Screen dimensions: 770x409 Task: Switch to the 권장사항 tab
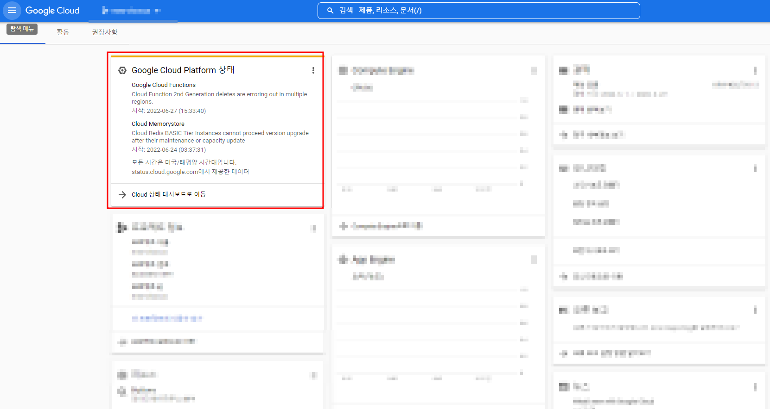click(105, 32)
